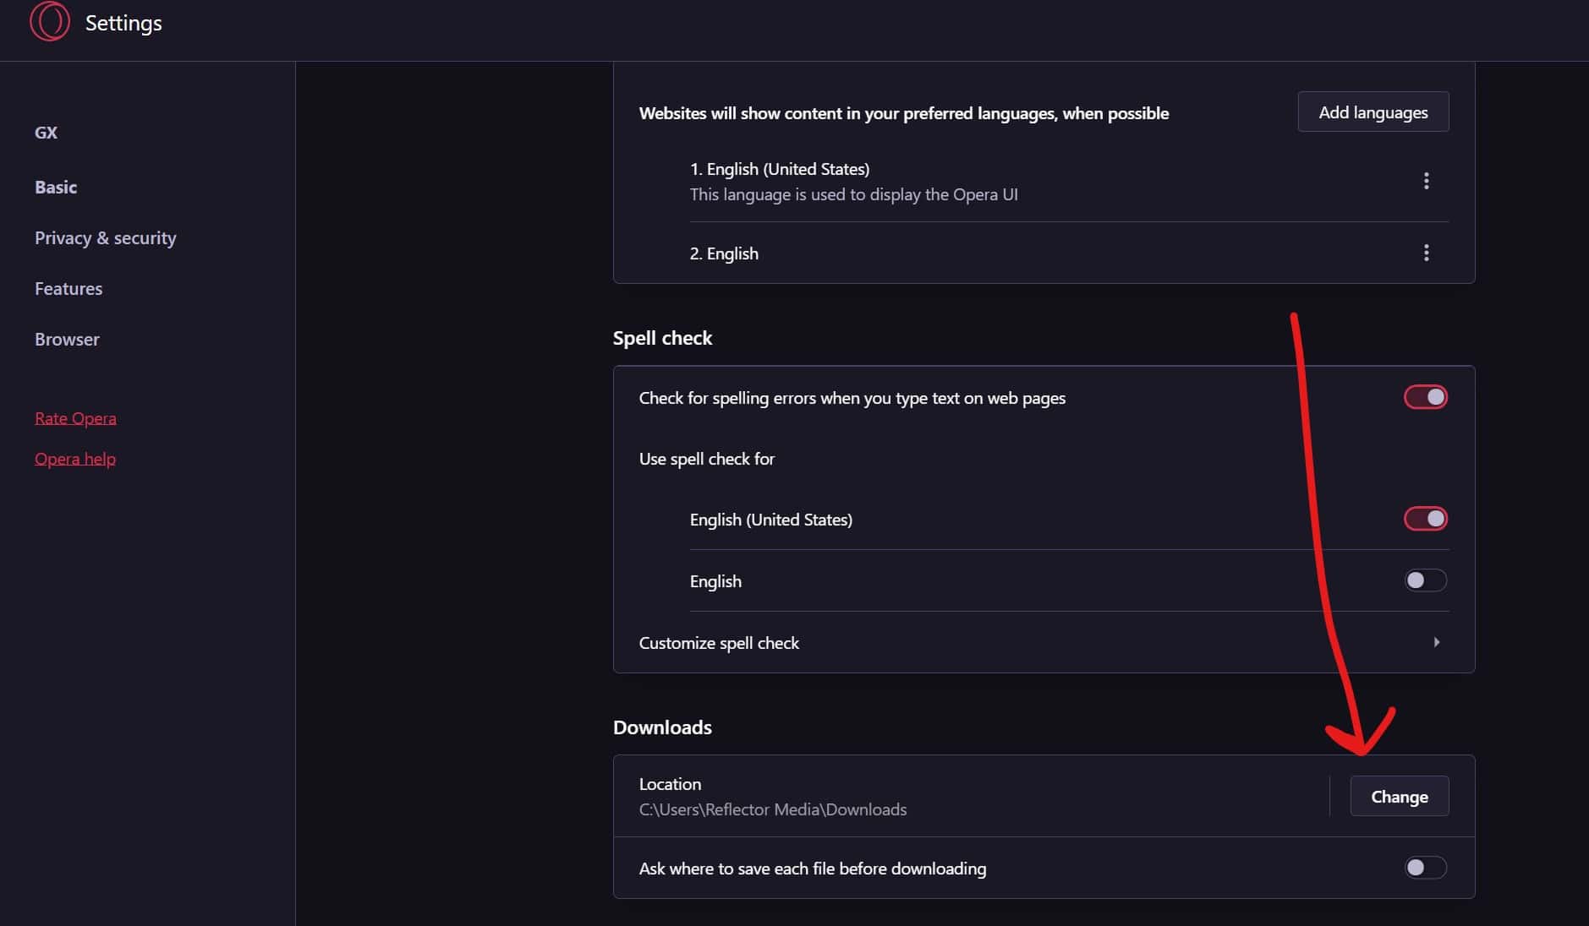Change the downloads location

click(1399, 797)
